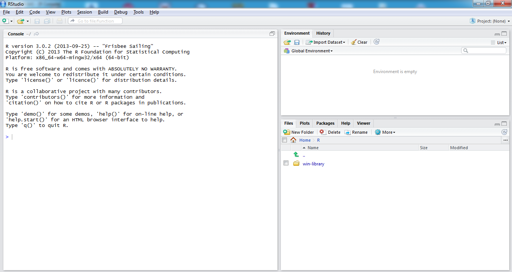Toggle the select-all files checkbox
The width and height of the screenshot is (512, 272).
click(285, 140)
